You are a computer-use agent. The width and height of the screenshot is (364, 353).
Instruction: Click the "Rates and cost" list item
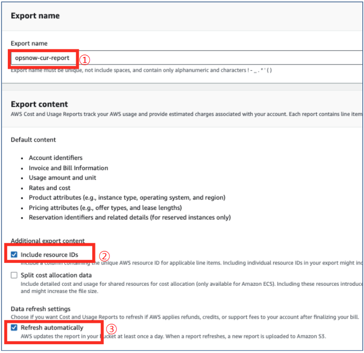click(50, 187)
